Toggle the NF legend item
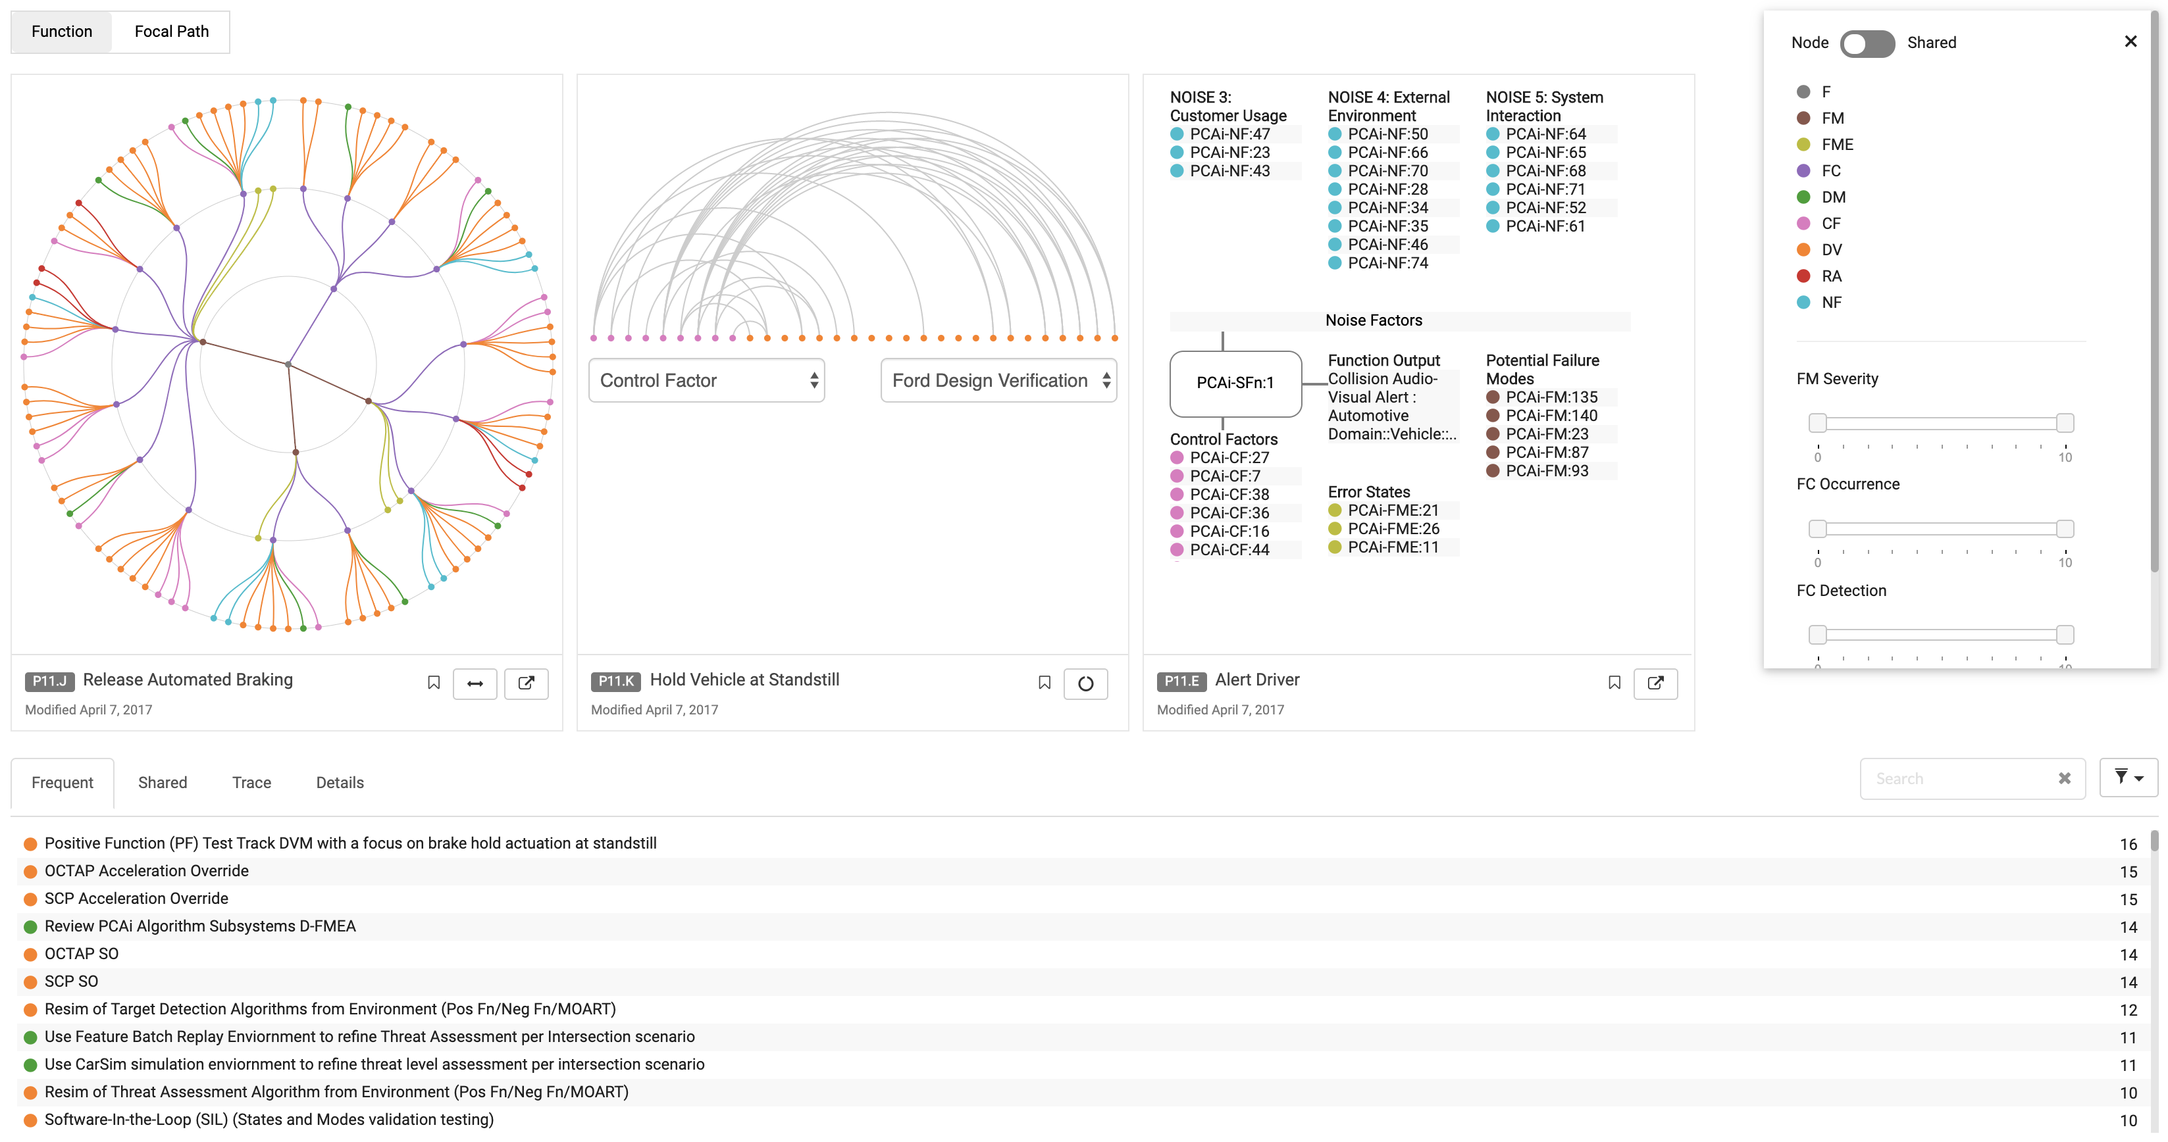 click(1830, 302)
